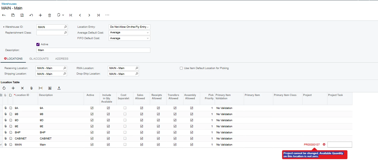The height and width of the screenshot is (168, 378).
Task: Enable Use Item Default Location for Picking
Action: point(181,68)
